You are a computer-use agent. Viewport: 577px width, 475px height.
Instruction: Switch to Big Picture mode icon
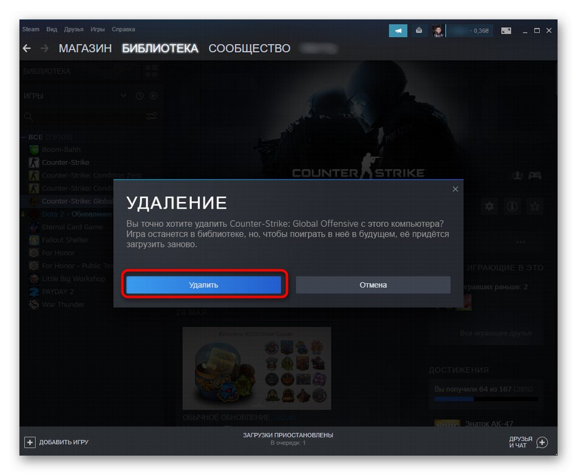point(506,31)
